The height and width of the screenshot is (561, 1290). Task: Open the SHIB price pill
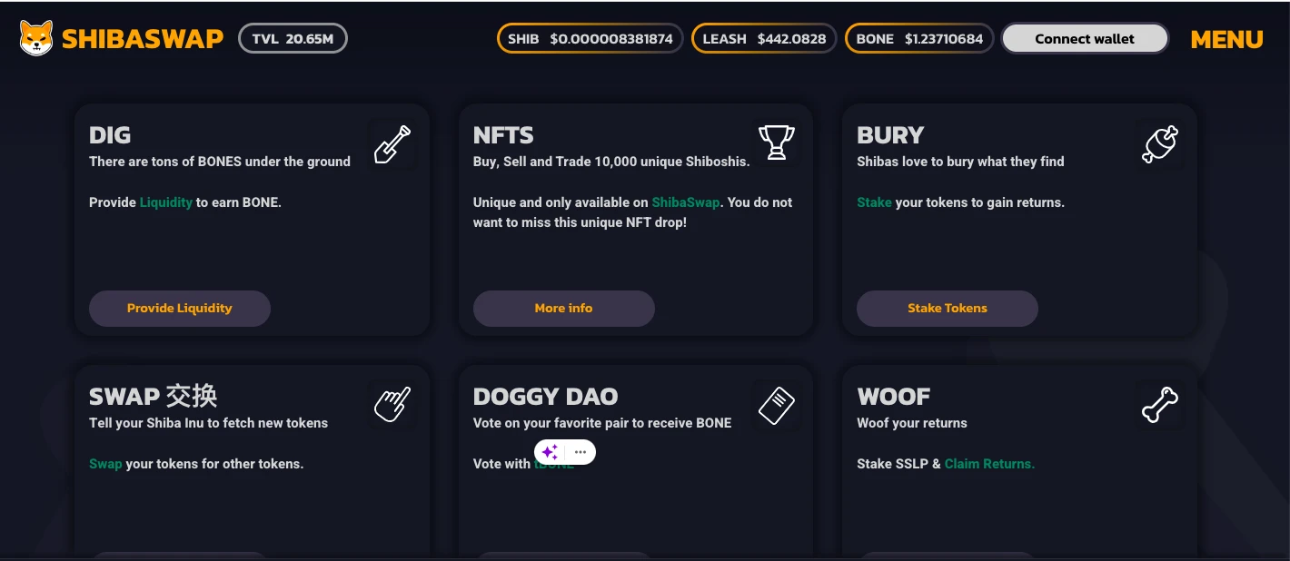(590, 39)
